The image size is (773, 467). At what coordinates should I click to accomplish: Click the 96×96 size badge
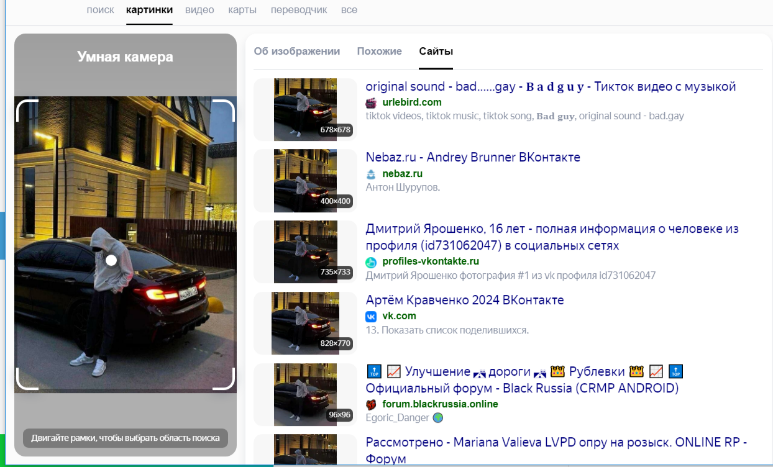tap(340, 415)
